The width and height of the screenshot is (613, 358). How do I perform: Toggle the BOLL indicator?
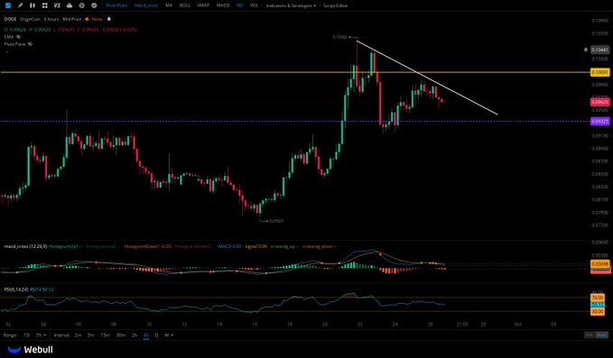[x=184, y=5]
